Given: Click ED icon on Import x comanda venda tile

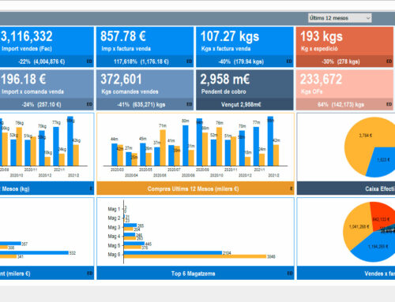Looking at the screenshot, I should (x=89, y=104).
